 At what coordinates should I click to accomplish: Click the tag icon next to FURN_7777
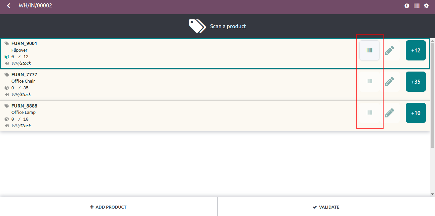(7, 75)
